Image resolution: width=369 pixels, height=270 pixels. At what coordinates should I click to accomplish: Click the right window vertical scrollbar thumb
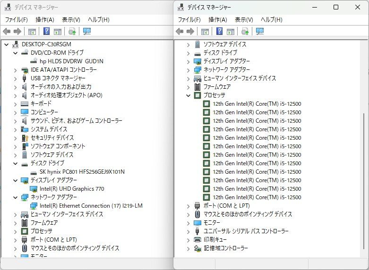click(x=364, y=181)
